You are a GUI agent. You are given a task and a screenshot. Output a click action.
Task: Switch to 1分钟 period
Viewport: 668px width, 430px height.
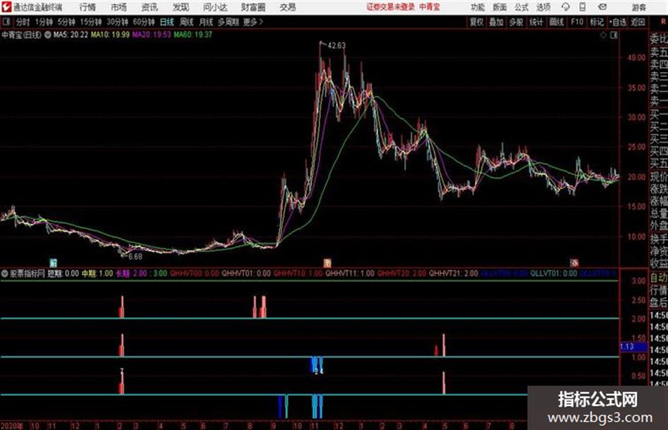(44, 22)
